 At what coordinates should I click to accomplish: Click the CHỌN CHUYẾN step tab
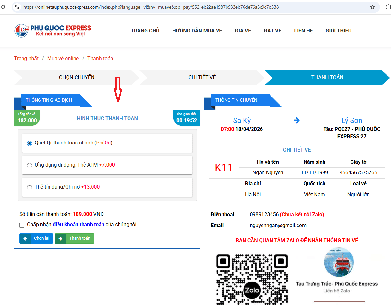click(x=77, y=78)
